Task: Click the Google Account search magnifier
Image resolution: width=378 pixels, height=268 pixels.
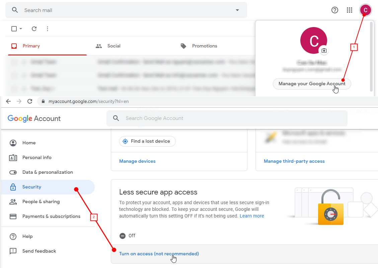Action: (x=116, y=118)
